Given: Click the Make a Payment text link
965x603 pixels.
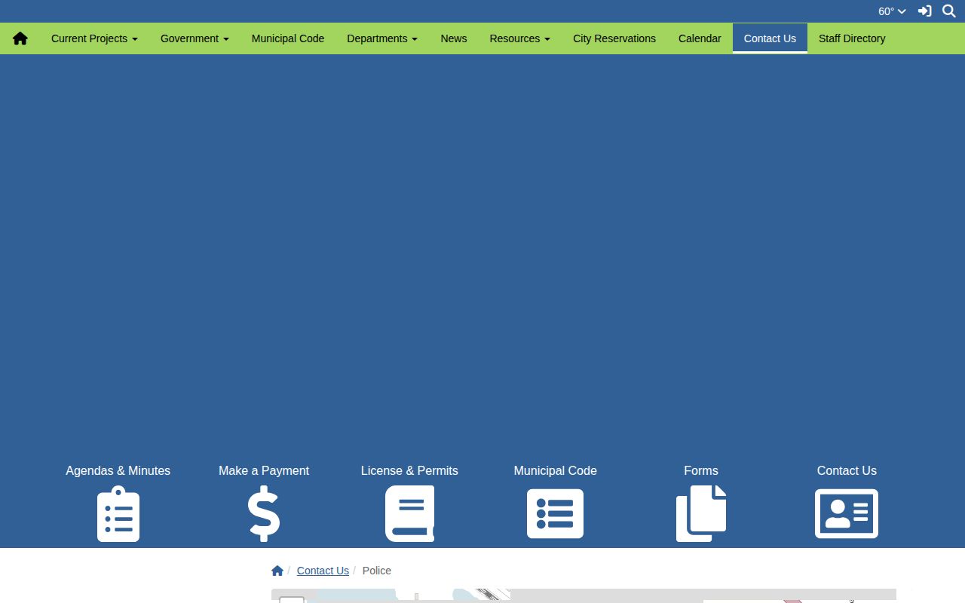Looking at the screenshot, I should coord(264,470).
